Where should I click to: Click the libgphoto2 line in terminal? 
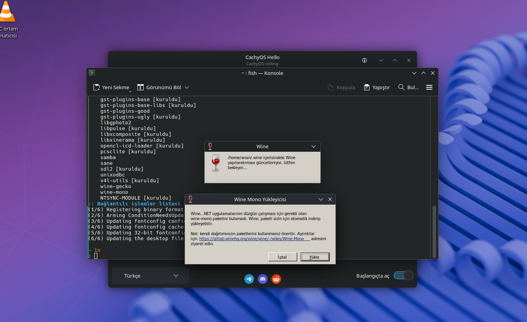pyautogui.click(x=116, y=123)
